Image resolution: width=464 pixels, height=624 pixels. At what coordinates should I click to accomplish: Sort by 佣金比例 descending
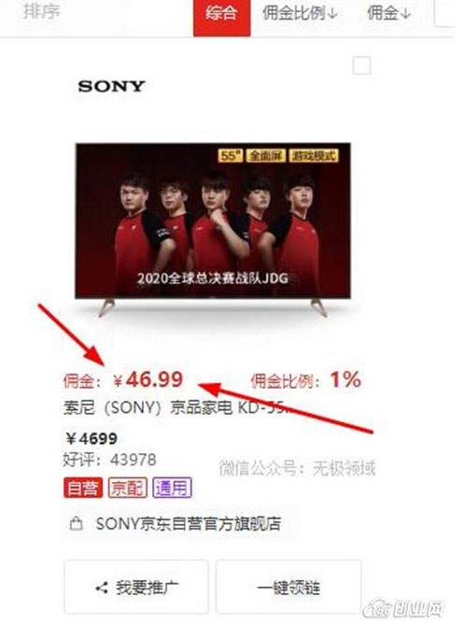tap(301, 13)
